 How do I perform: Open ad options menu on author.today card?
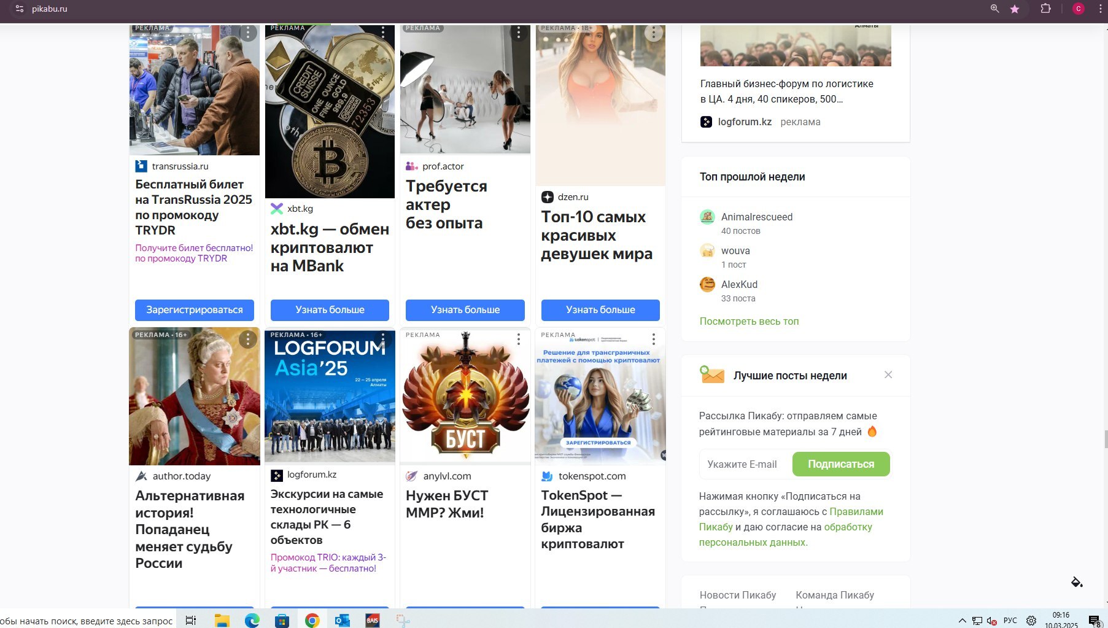(248, 339)
